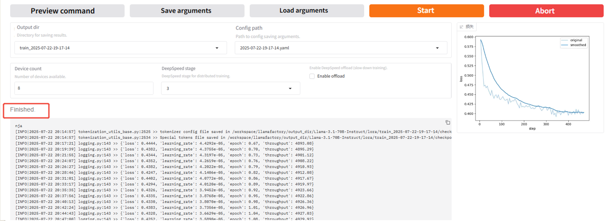The image size is (607, 221).
Task: Click the Finished status text
Action: [x=22, y=109]
